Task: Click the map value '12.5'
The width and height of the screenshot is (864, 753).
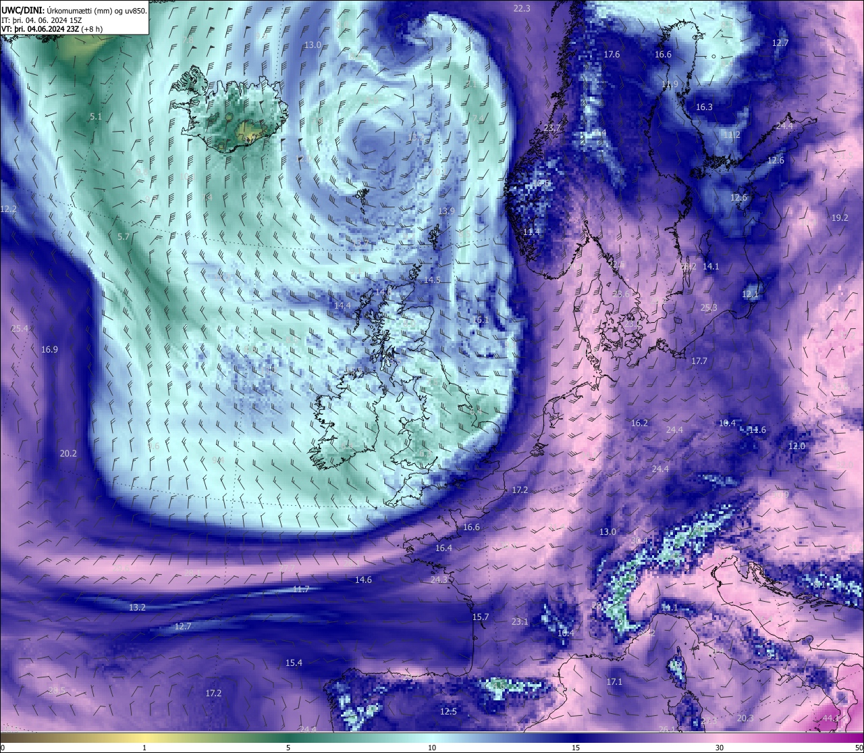Action: (448, 711)
